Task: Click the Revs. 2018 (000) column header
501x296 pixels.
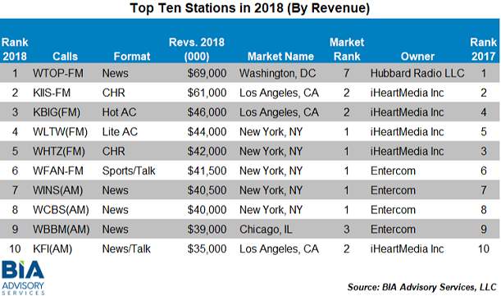Action: [x=197, y=49]
